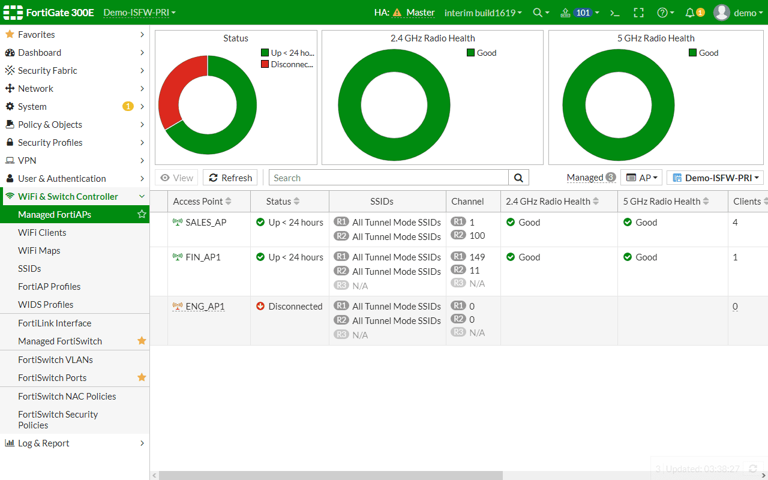The height and width of the screenshot is (480, 768).
Task: Toggle fullscreen mode icon
Action: point(638,13)
